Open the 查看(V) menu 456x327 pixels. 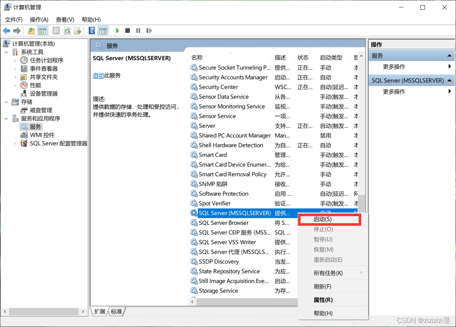[65, 20]
